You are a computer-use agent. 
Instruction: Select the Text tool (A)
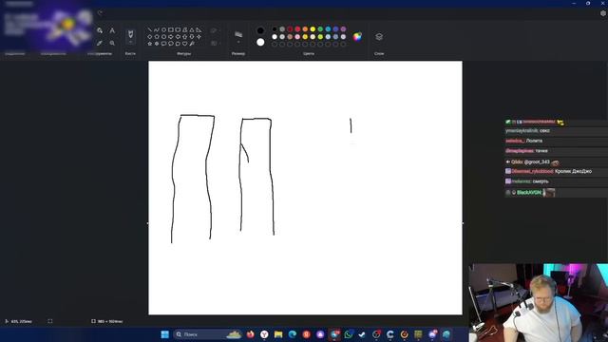click(x=112, y=30)
